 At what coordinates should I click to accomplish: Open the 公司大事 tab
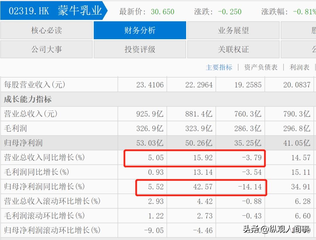point(47,49)
